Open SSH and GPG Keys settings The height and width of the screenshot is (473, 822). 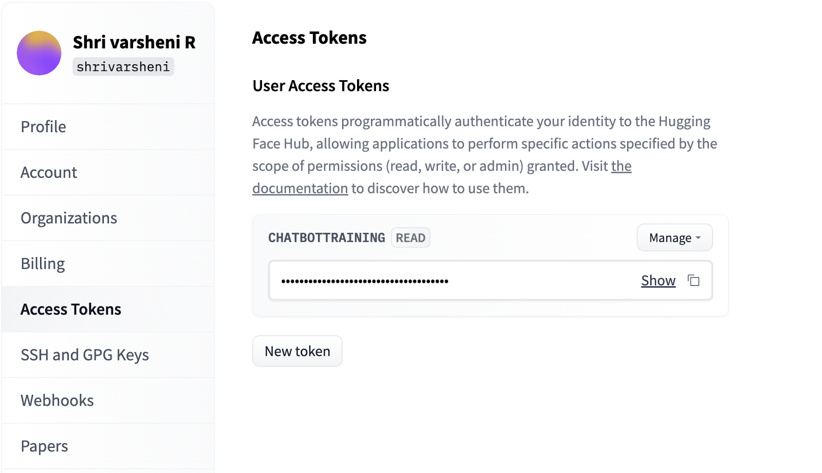tap(85, 354)
